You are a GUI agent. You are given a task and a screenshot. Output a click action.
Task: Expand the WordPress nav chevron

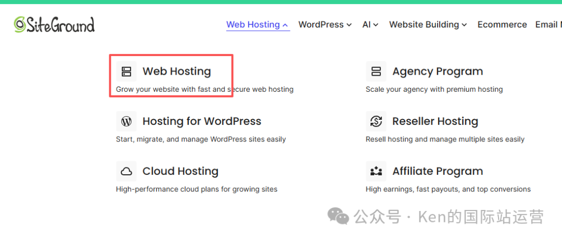click(349, 25)
